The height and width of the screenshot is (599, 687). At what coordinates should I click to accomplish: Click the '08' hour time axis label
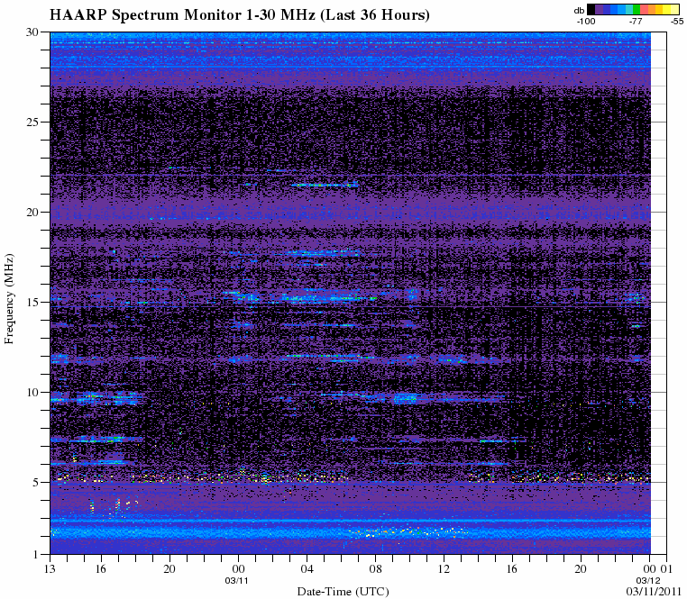pos(375,568)
